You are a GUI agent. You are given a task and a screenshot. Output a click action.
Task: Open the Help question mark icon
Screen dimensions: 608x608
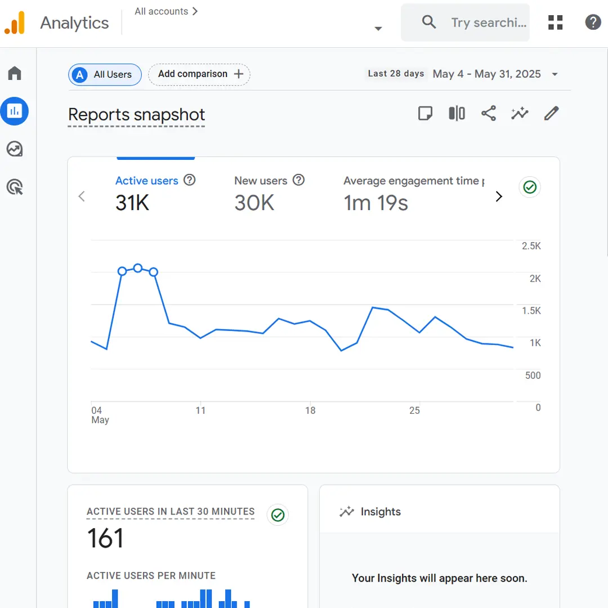point(593,22)
